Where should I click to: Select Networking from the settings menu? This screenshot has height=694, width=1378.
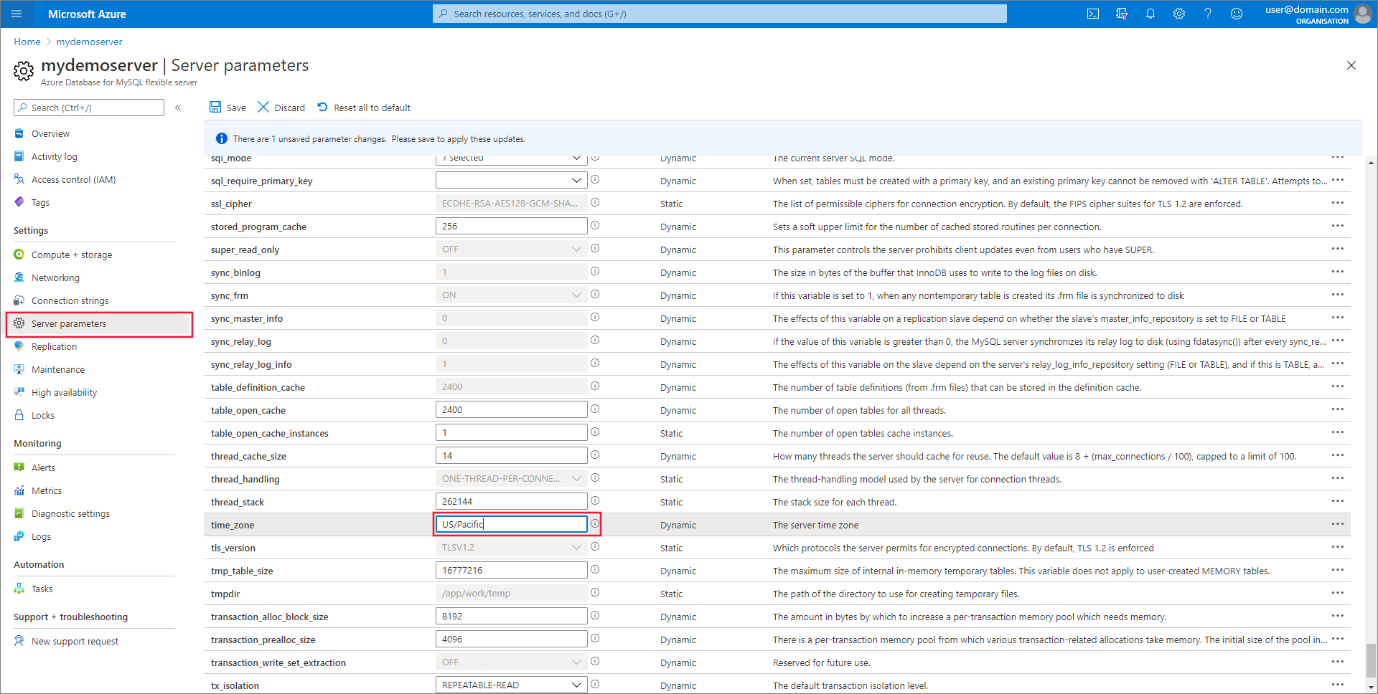[55, 277]
